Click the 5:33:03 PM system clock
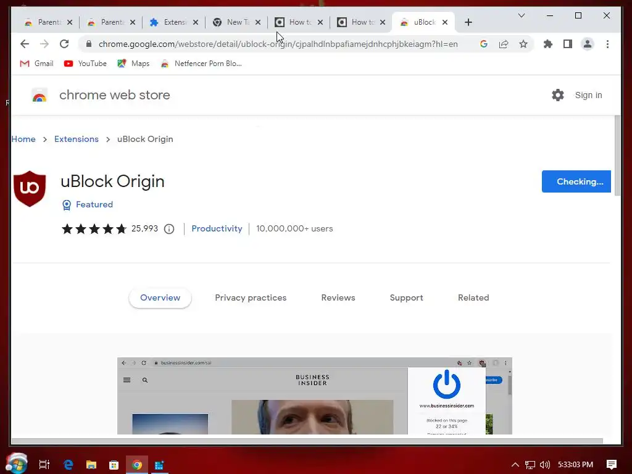Screen dimensions: 632x474 [575, 465]
